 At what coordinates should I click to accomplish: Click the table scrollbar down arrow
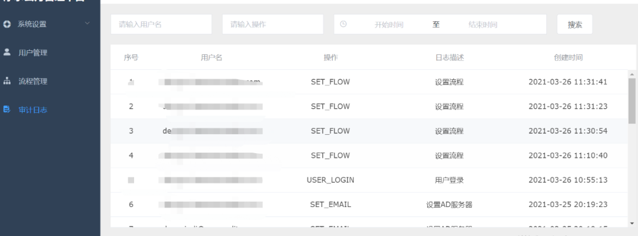[632, 224]
